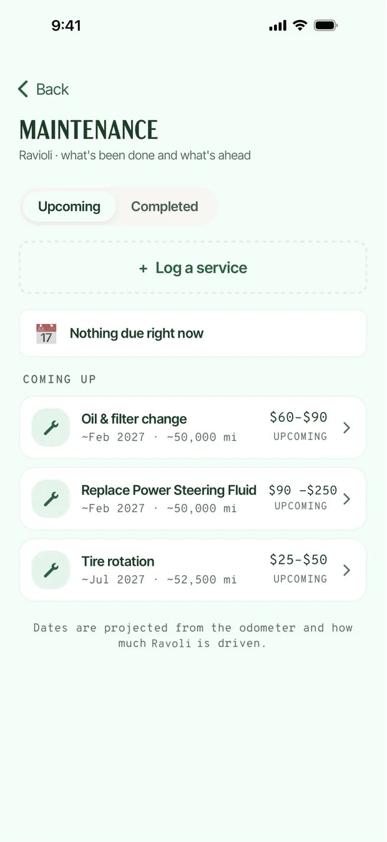This screenshot has height=842, width=387.
Task: Click the $90 –$250 cost range
Action: pyautogui.click(x=303, y=490)
